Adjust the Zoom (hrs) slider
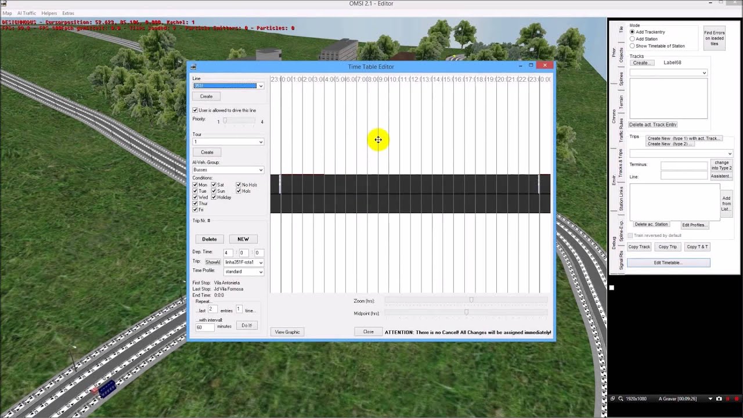This screenshot has width=743, height=418. point(466,300)
